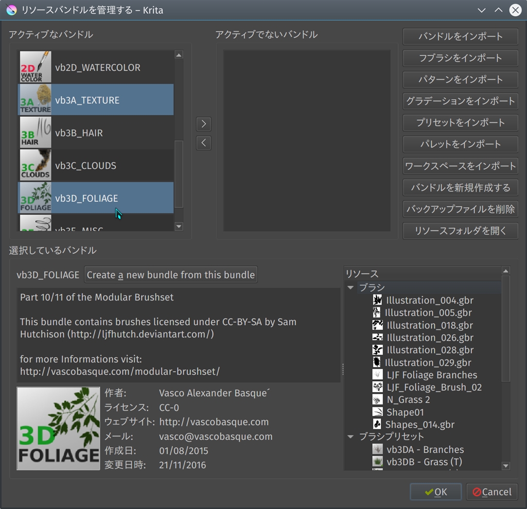Image resolution: width=527 pixels, height=509 pixels.
Task: Click the Illustration_028.gbr brush icon
Action: pyautogui.click(x=377, y=349)
